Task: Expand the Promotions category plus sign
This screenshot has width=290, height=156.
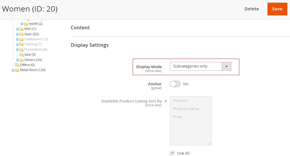Action: 17,50
